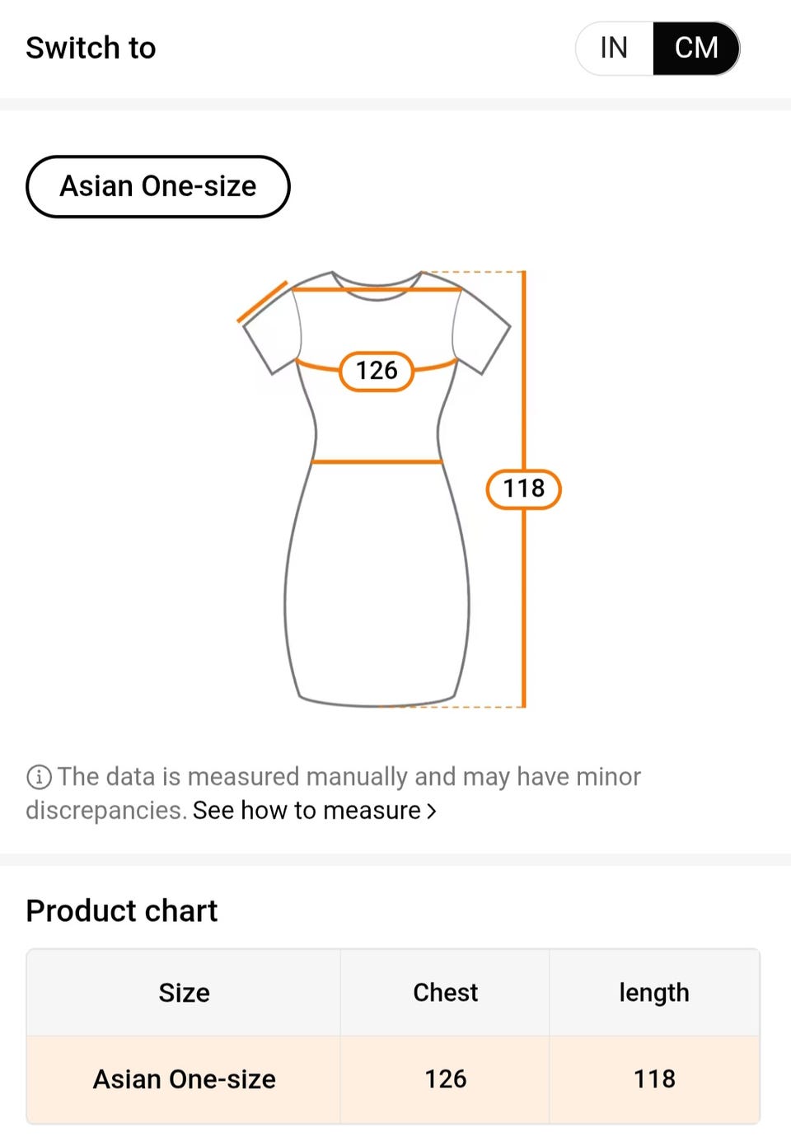Select the Asian One-size chip
Screen dimensions: 791x1137
click(158, 186)
